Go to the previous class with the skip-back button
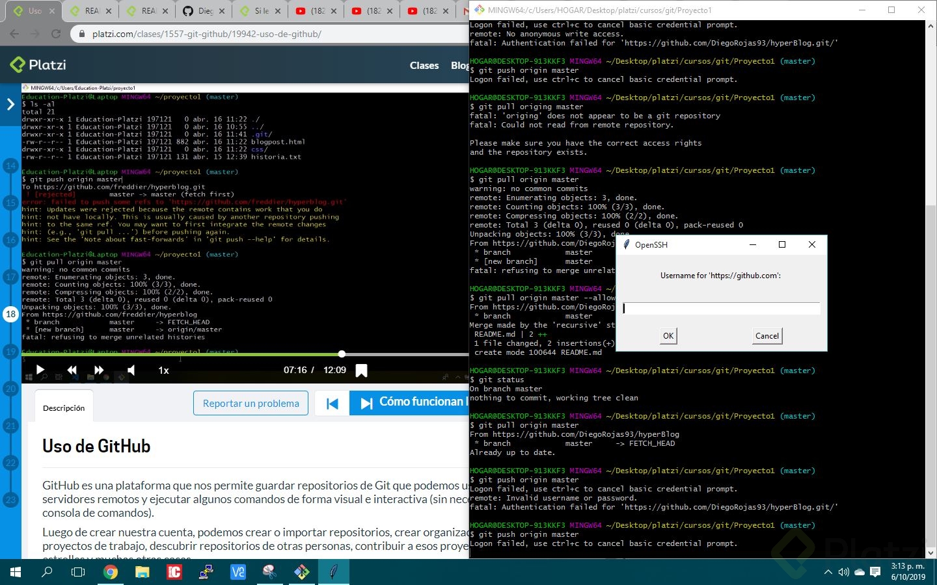 pyautogui.click(x=332, y=403)
